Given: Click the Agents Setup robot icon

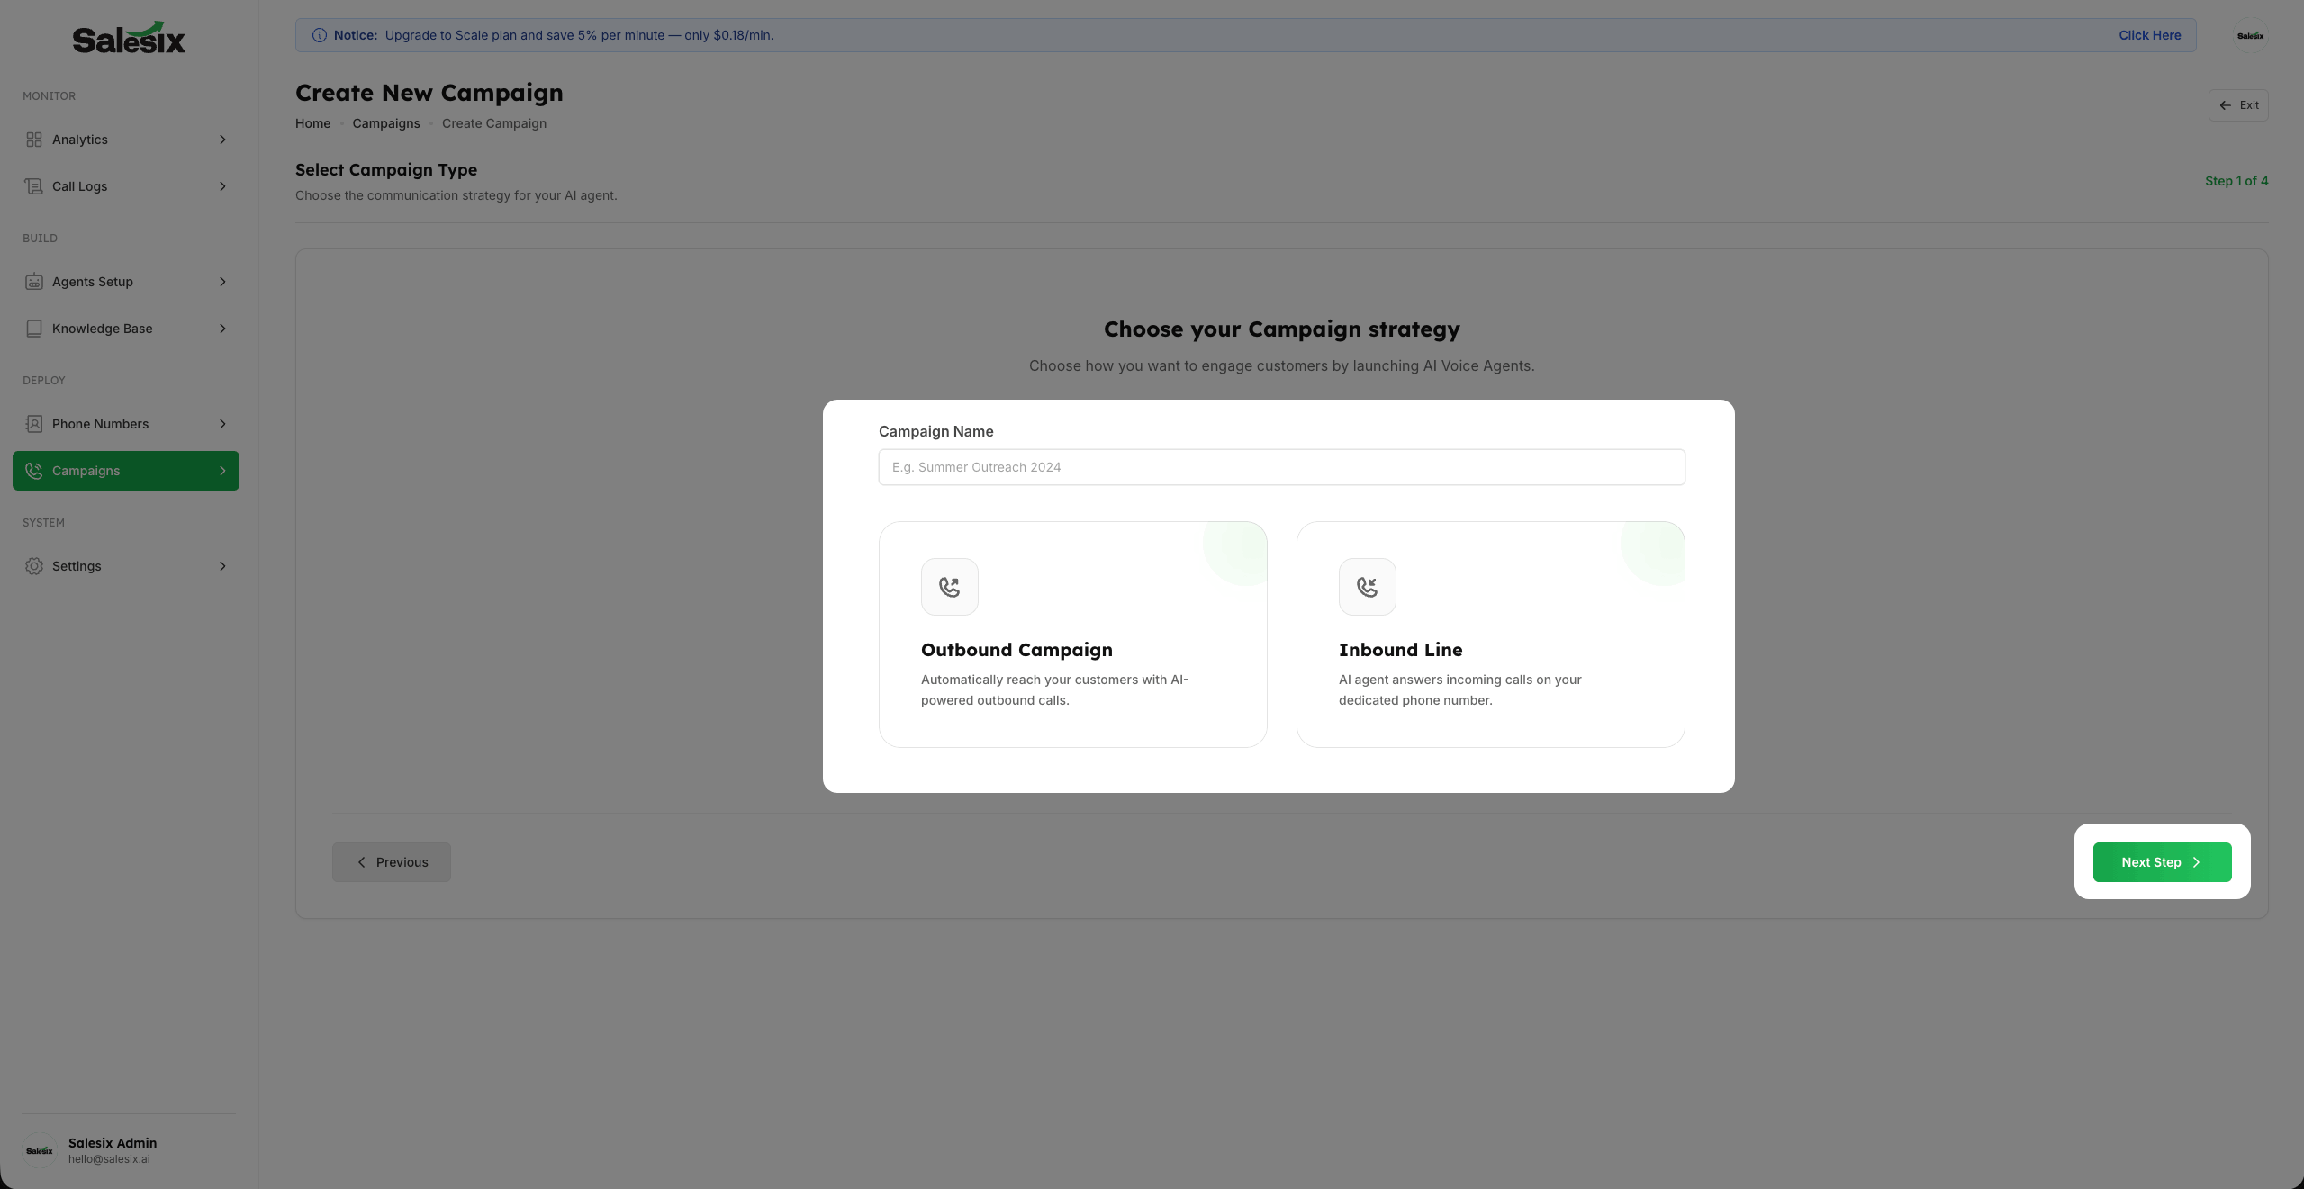Looking at the screenshot, I should pos(34,282).
